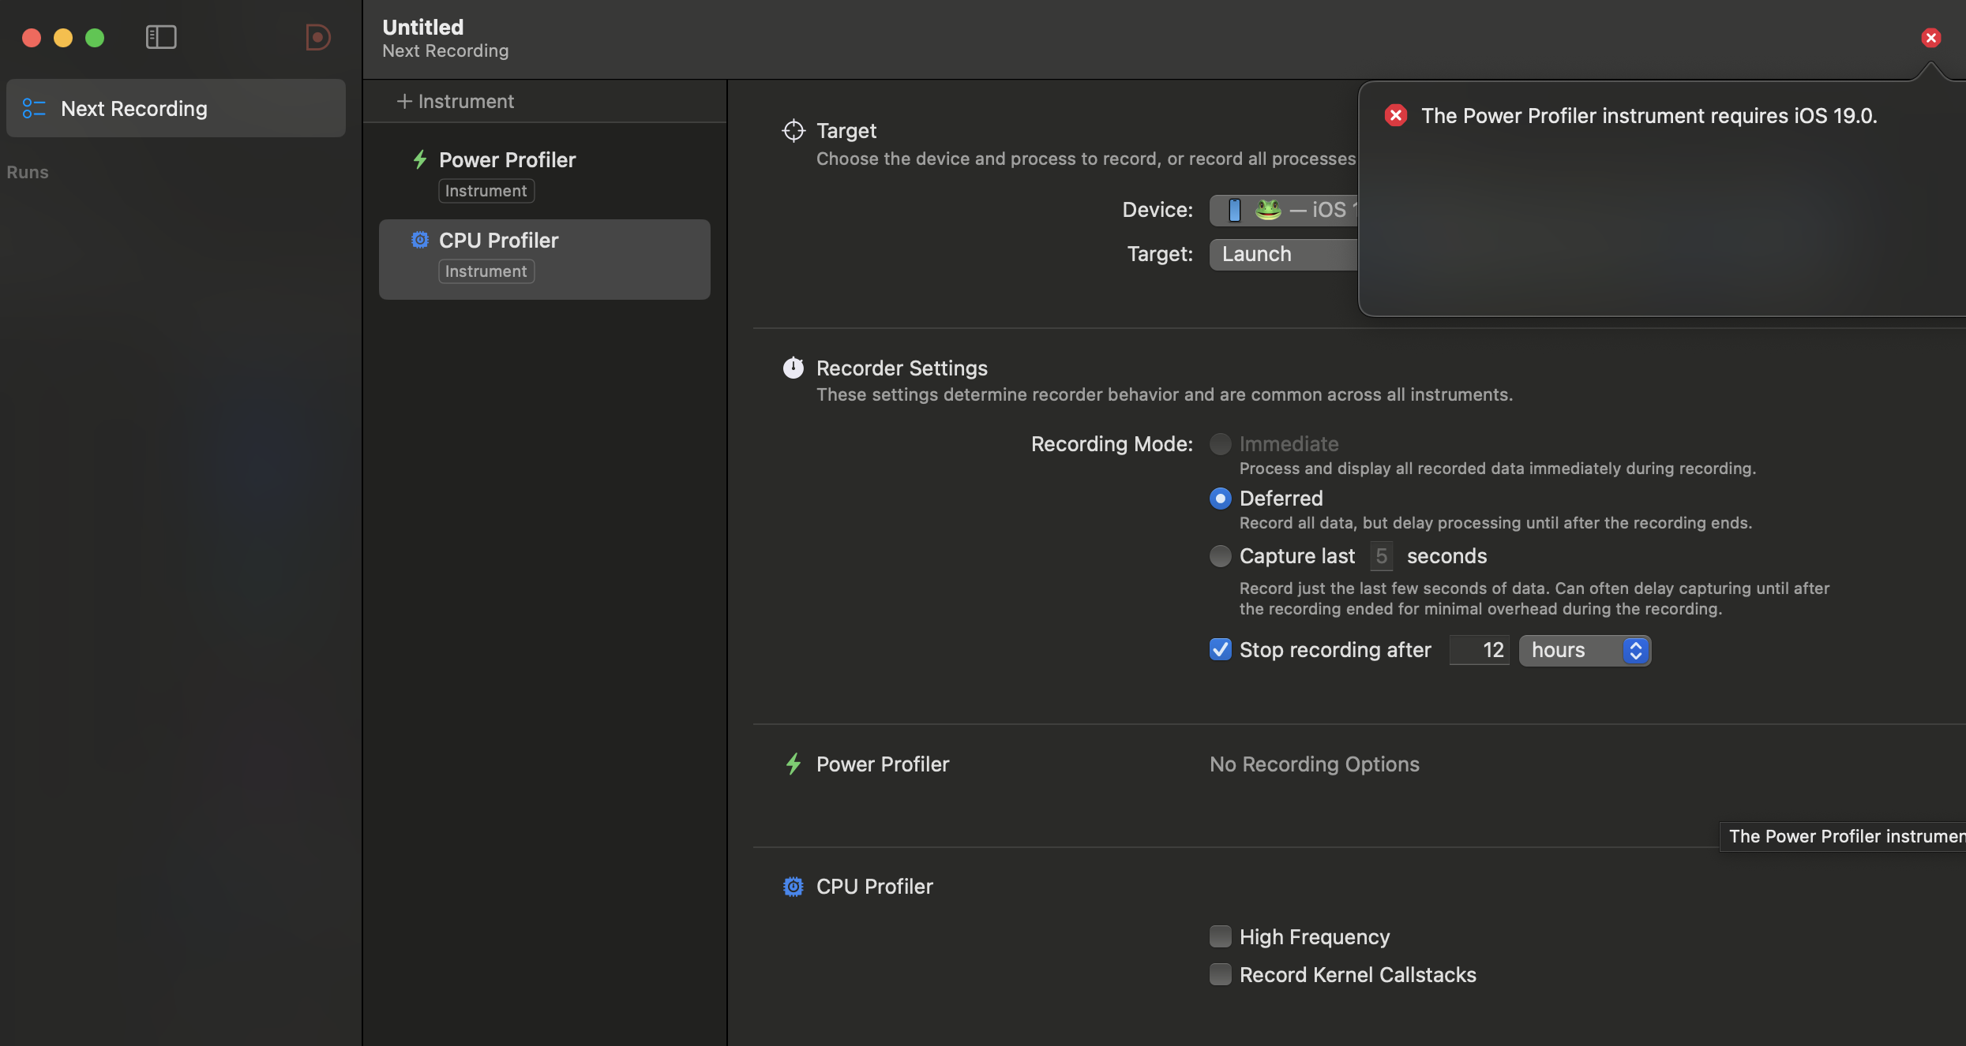Click the Target crosshair icon
The height and width of the screenshot is (1046, 1966).
pos(793,130)
